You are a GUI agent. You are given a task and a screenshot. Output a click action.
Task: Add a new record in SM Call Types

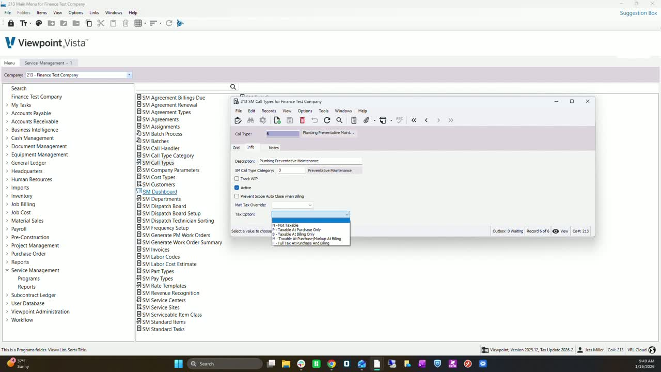(277, 120)
